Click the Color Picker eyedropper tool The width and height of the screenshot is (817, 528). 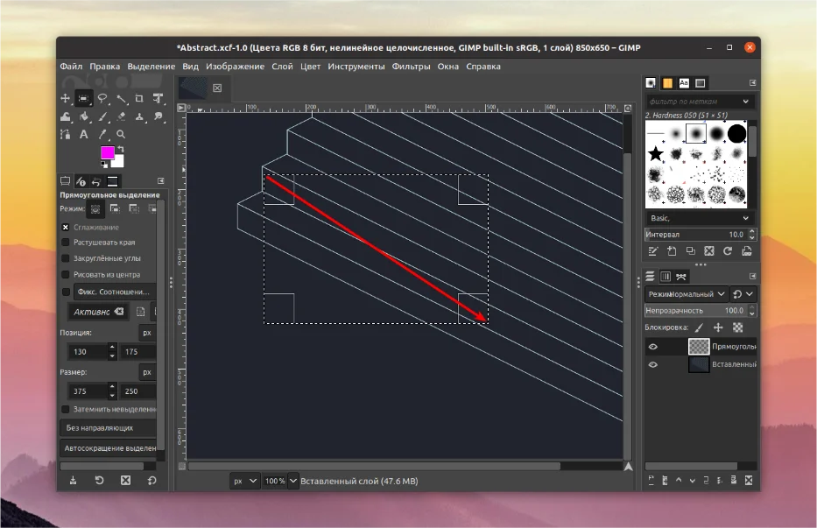click(x=102, y=134)
